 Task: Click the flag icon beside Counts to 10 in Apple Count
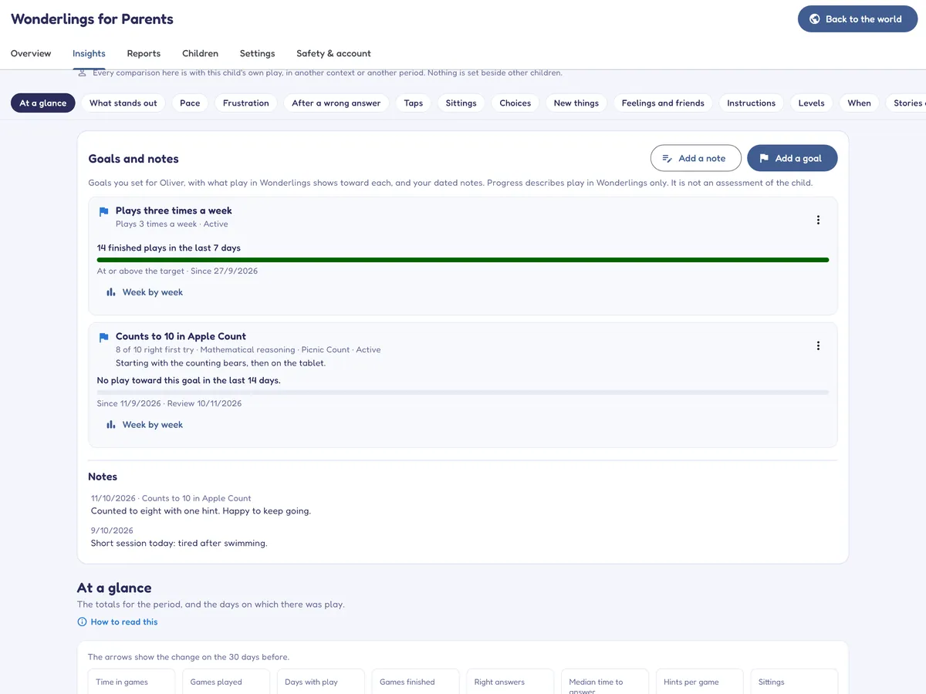104,337
